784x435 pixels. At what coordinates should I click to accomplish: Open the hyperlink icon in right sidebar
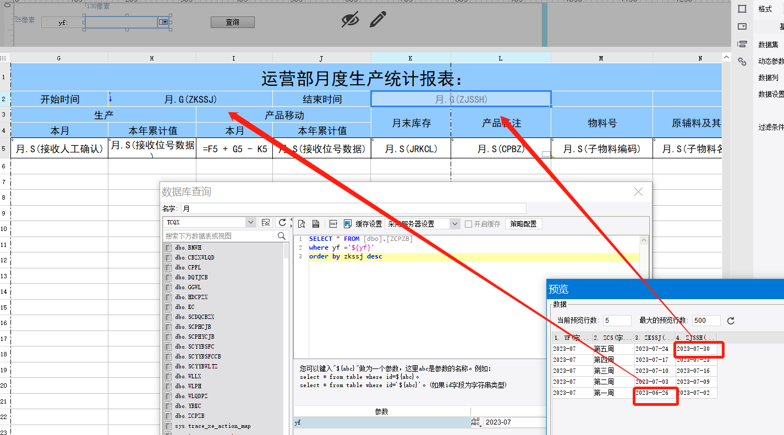pyautogui.click(x=742, y=62)
